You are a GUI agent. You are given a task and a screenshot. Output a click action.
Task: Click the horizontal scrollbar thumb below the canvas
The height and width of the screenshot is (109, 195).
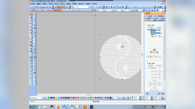coord(89,94)
